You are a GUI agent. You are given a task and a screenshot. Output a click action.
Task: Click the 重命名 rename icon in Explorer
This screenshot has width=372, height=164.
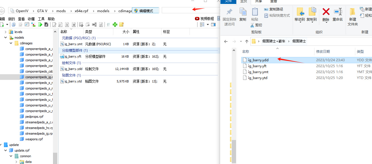click(338, 12)
